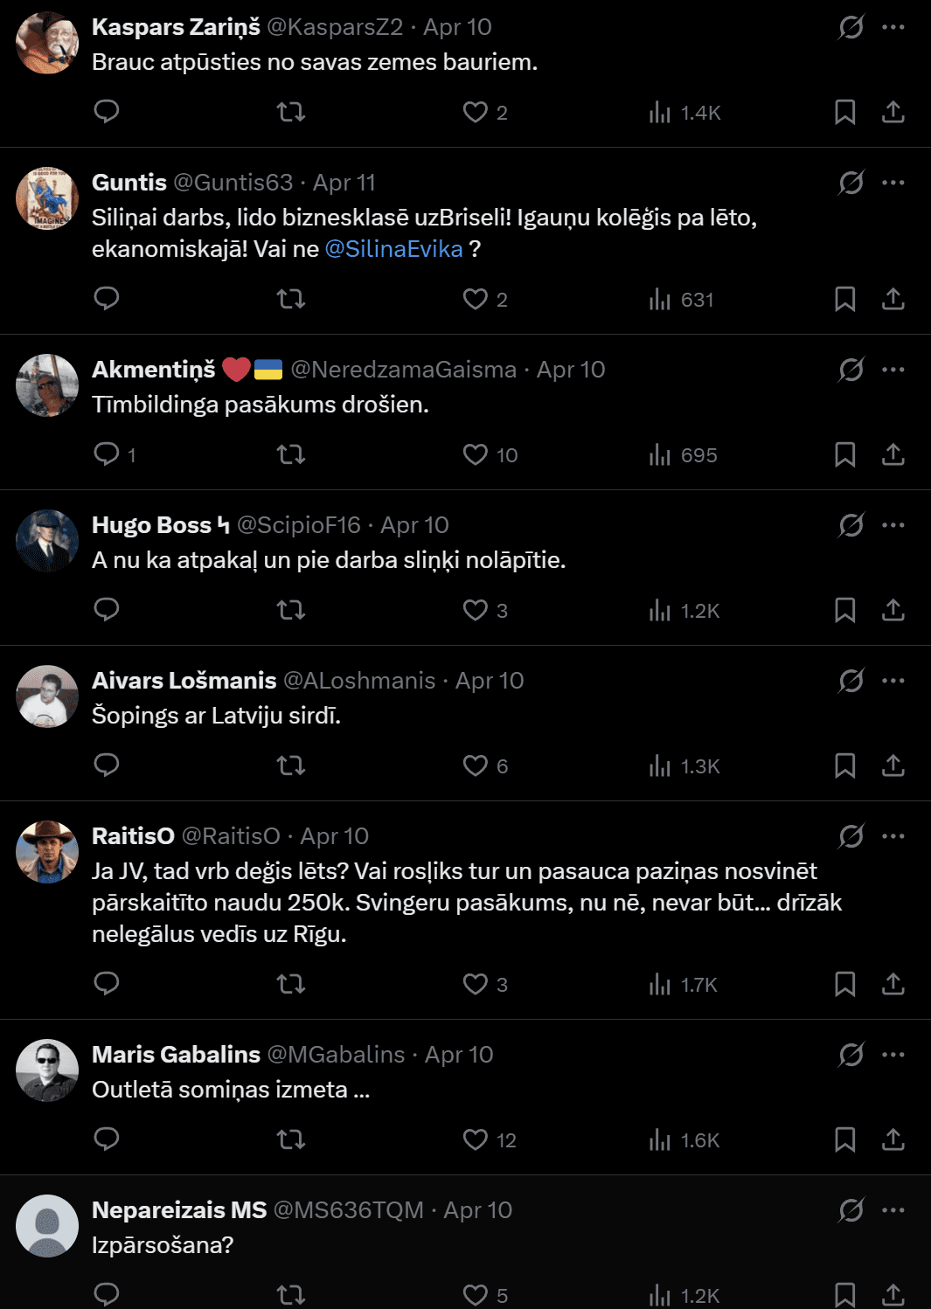Like Maris Gabalins' tweet about Outletā

point(476,1139)
